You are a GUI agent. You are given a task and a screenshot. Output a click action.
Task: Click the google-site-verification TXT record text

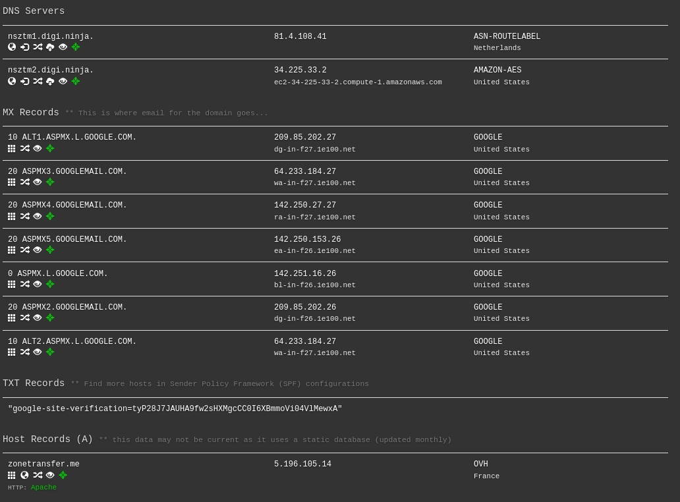(175, 409)
